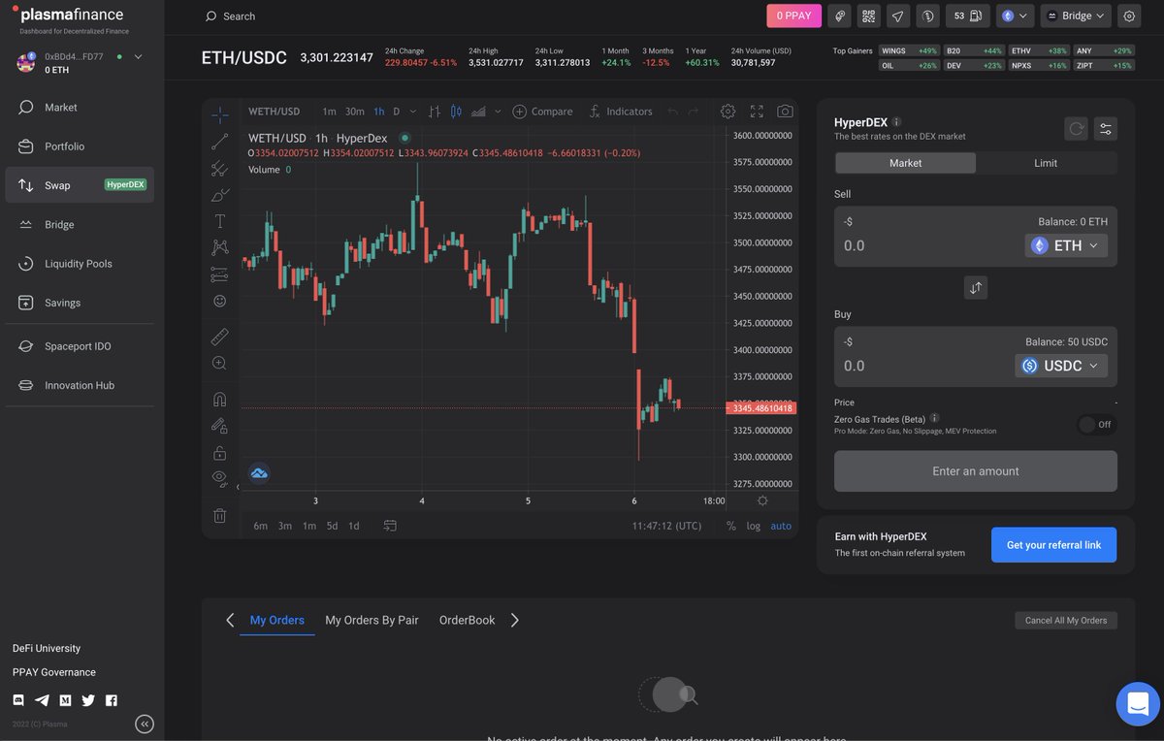Open OrderBook tab
1164x741 pixels.
pyautogui.click(x=467, y=620)
